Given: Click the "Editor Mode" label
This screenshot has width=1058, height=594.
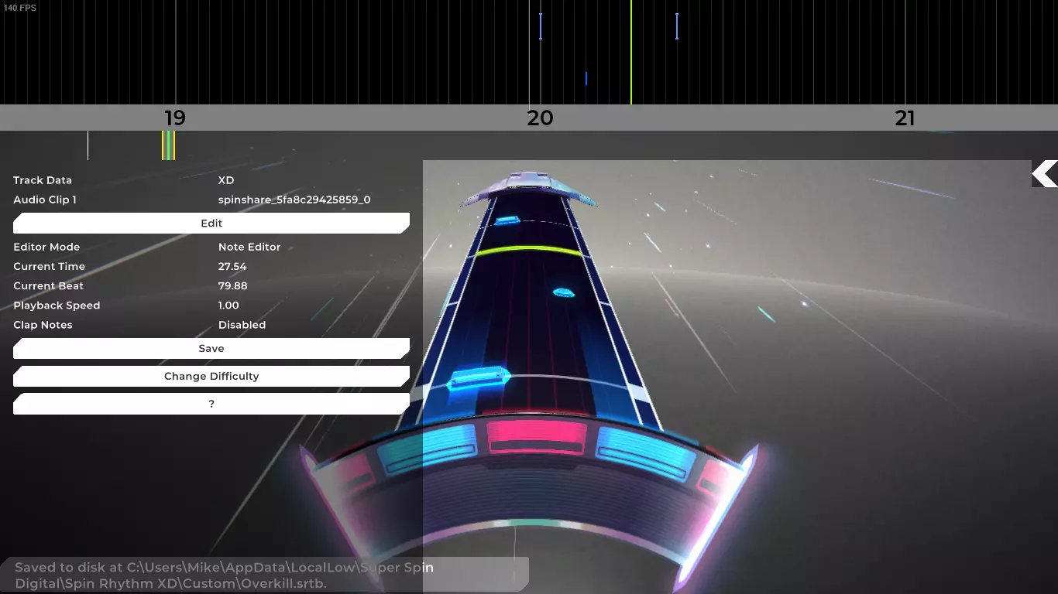Looking at the screenshot, I should (x=46, y=247).
